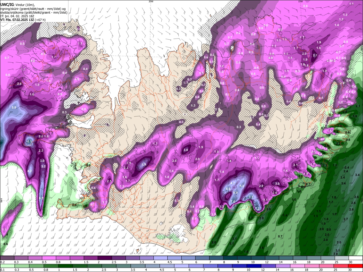
Task: Click the 3.9 precipitation value on map
Action: [x=144, y=165]
